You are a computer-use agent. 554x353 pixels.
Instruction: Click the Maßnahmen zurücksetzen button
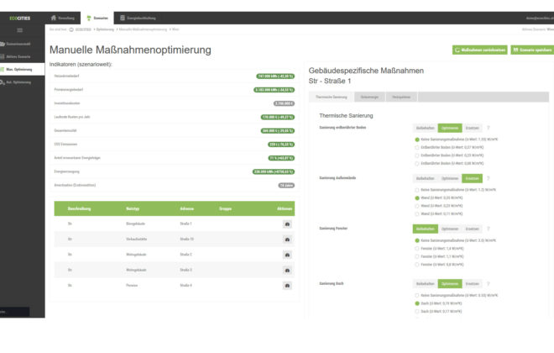[480, 50]
